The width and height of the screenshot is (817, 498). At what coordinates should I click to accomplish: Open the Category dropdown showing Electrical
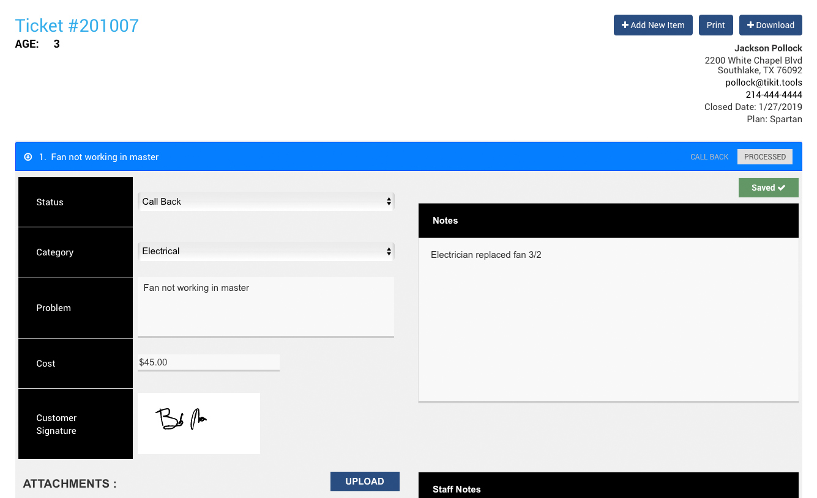tap(266, 251)
